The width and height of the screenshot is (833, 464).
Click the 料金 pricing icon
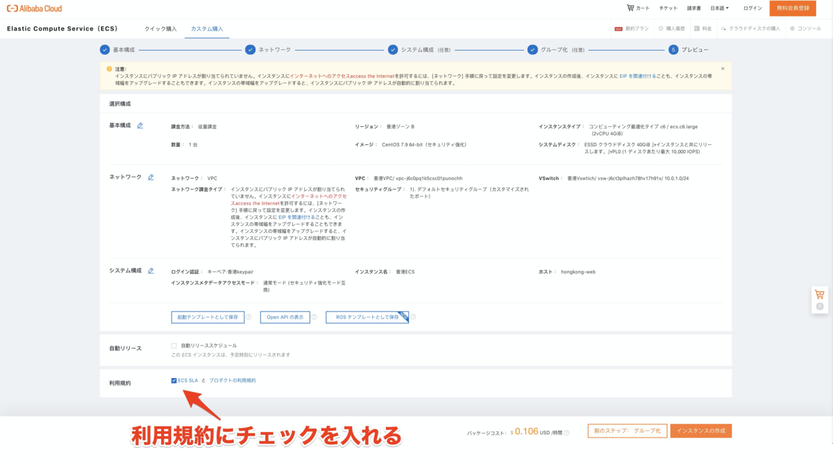click(698, 29)
